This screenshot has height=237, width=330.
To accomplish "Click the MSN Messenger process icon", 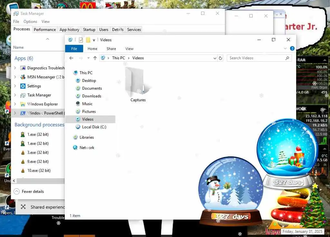I will point(23,77).
